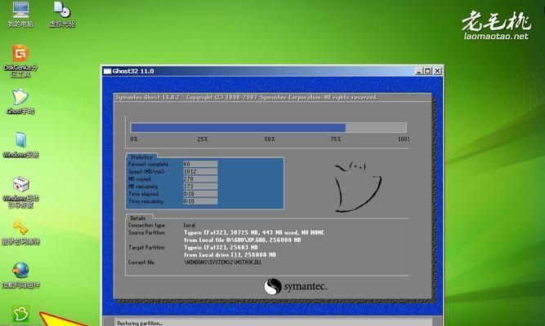Launch the Windows安装 installer icon
Image resolution: width=545 pixels, height=326 pixels.
(x=20, y=144)
